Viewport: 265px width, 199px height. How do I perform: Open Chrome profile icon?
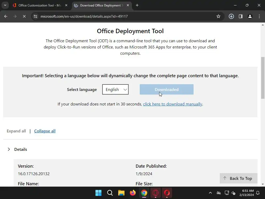coord(250,16)
